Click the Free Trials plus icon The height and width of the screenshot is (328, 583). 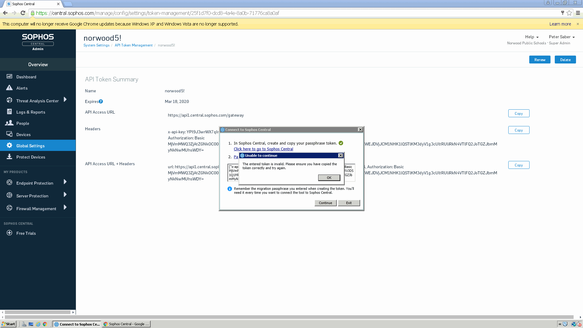(x=9, y=233)
